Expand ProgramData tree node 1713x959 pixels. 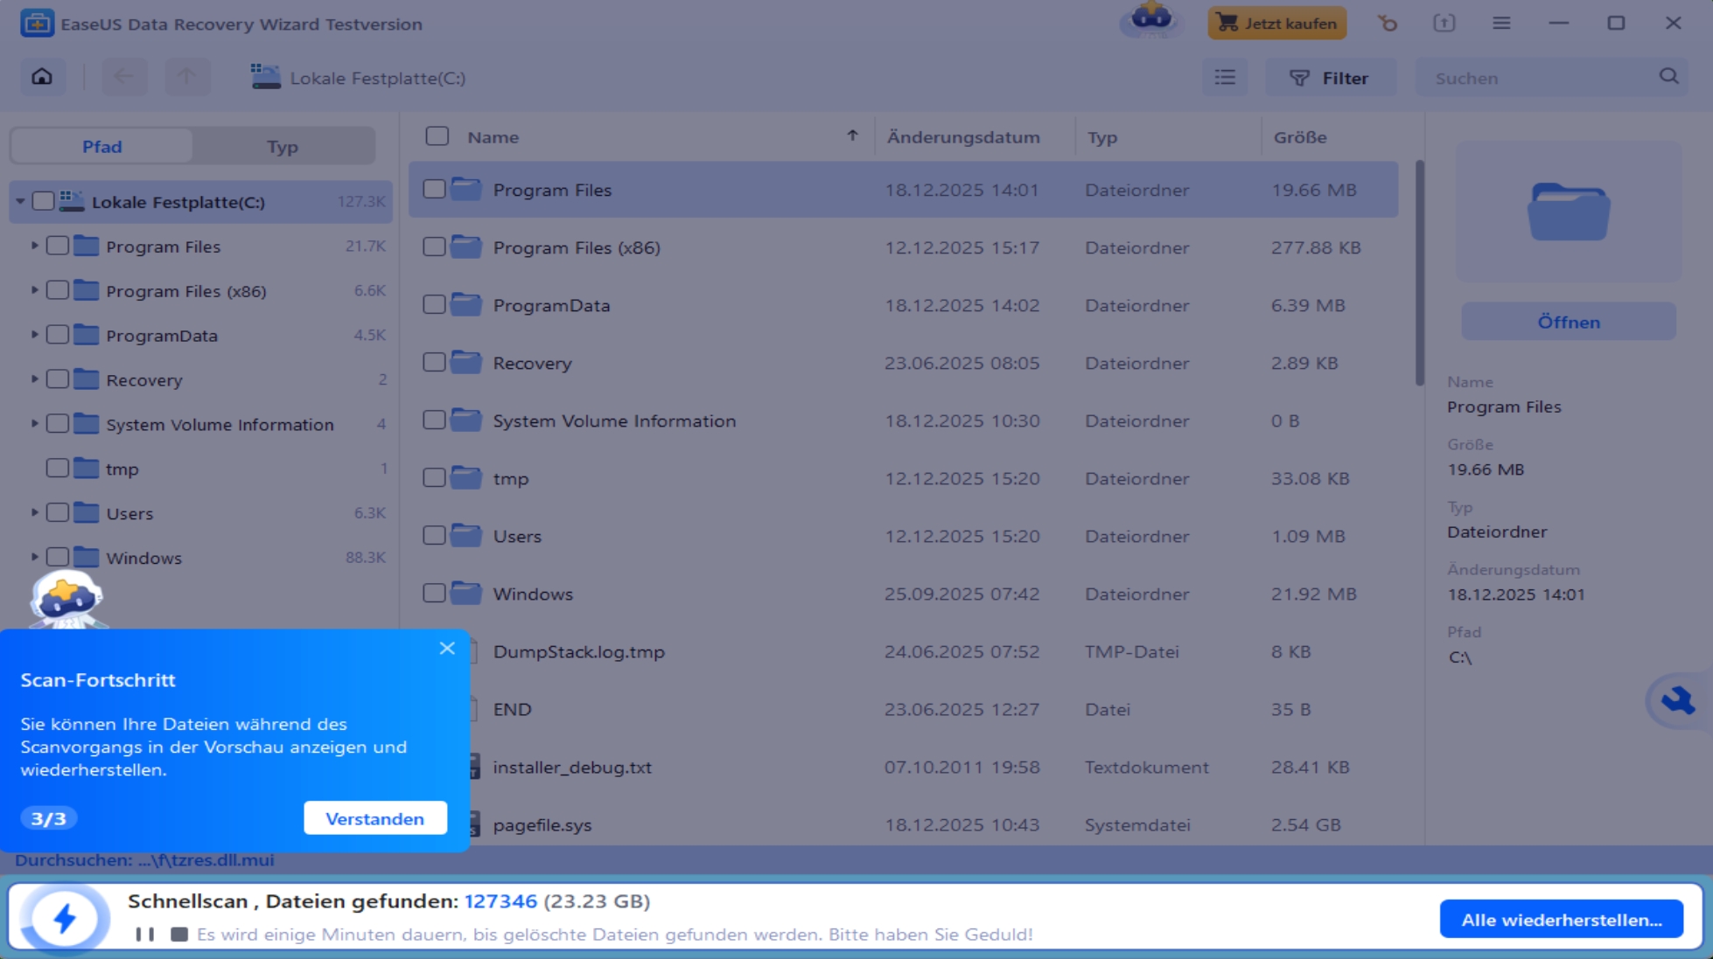pos(34,335)
